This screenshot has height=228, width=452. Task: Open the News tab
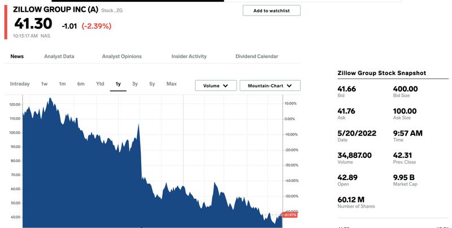pyautogui.click(x=17, y=56)
